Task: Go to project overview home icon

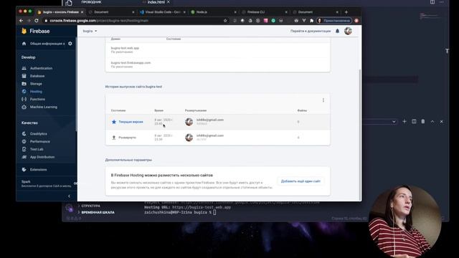Action: pyautogui.click(x=24, y=44)
